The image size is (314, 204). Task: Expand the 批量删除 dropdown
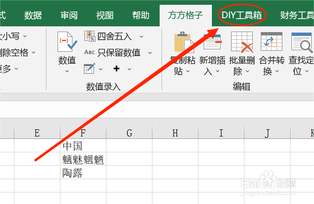pyautogui.click(x=247, y=71)
